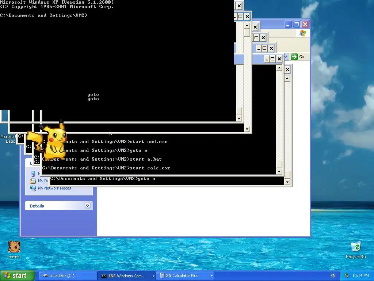Open My Network Places link
The height and width of the screenshot is (281, 374).
point(54,188)
